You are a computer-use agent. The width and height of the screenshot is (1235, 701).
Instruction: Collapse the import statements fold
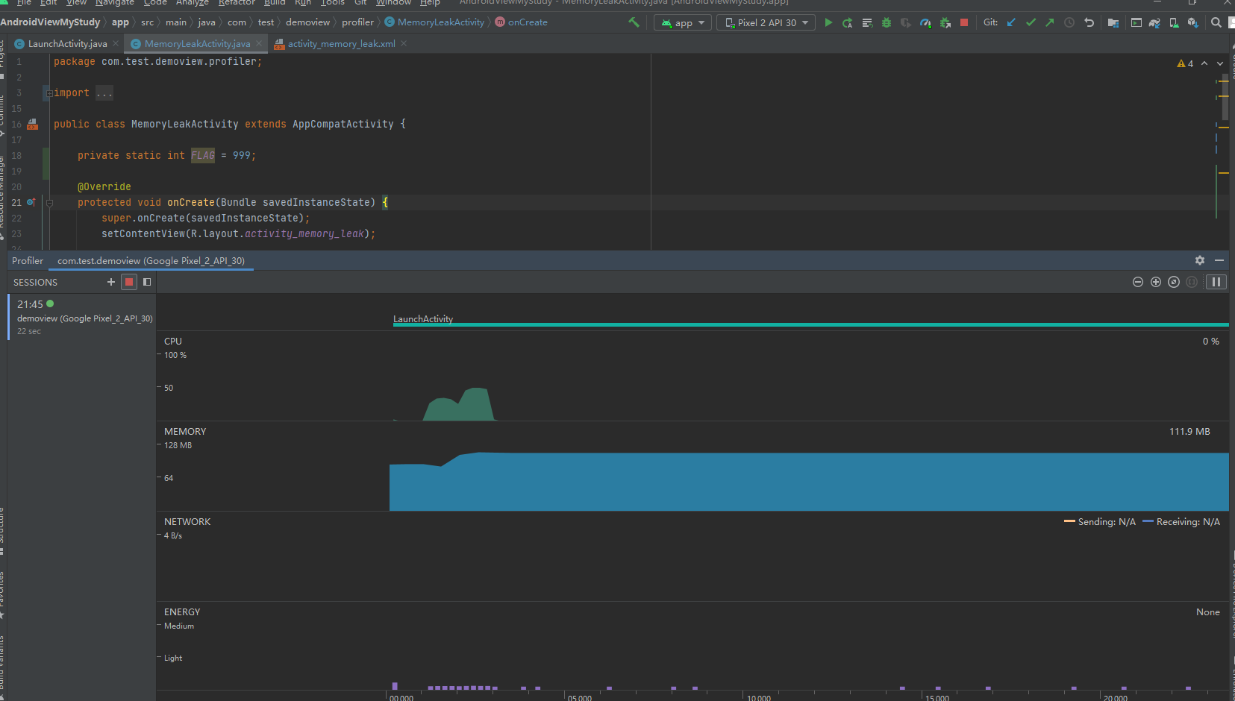[x=49, y=92]
